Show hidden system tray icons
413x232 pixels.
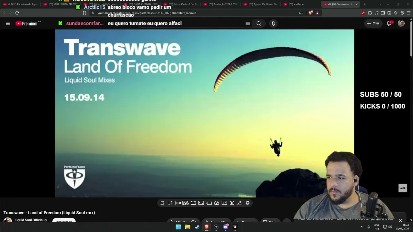362,227
